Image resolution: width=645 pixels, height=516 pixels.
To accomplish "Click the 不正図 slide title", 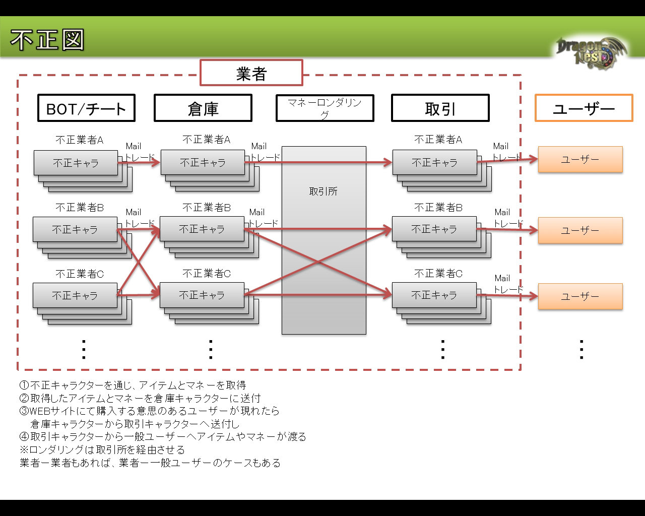I will pyautogui.click(x=47, y=40).
